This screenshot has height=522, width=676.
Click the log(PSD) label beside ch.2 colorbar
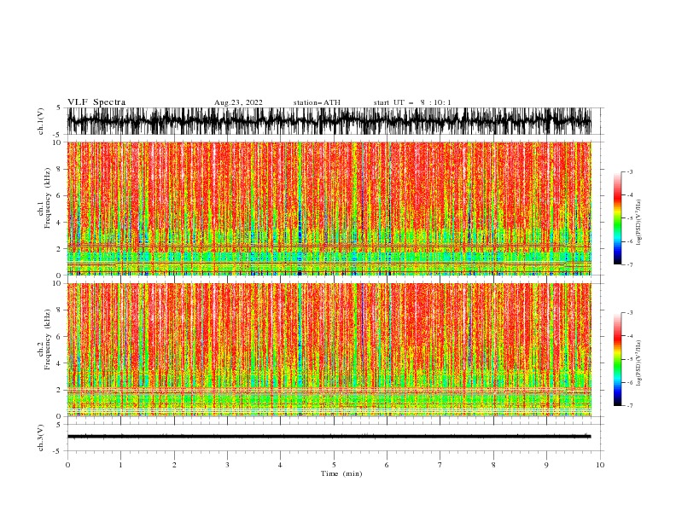(x=639, y=363)
